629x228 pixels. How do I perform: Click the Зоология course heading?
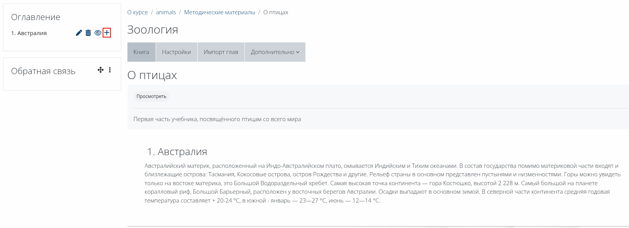coord(153,30)
